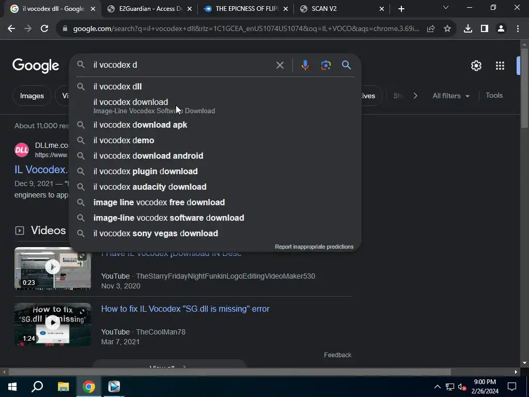Choose suggestion "il vocodex demo"
529x397 pixels.
[214, 141]
